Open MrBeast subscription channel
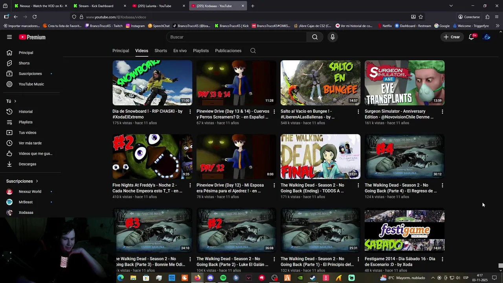 click(32, 202)
